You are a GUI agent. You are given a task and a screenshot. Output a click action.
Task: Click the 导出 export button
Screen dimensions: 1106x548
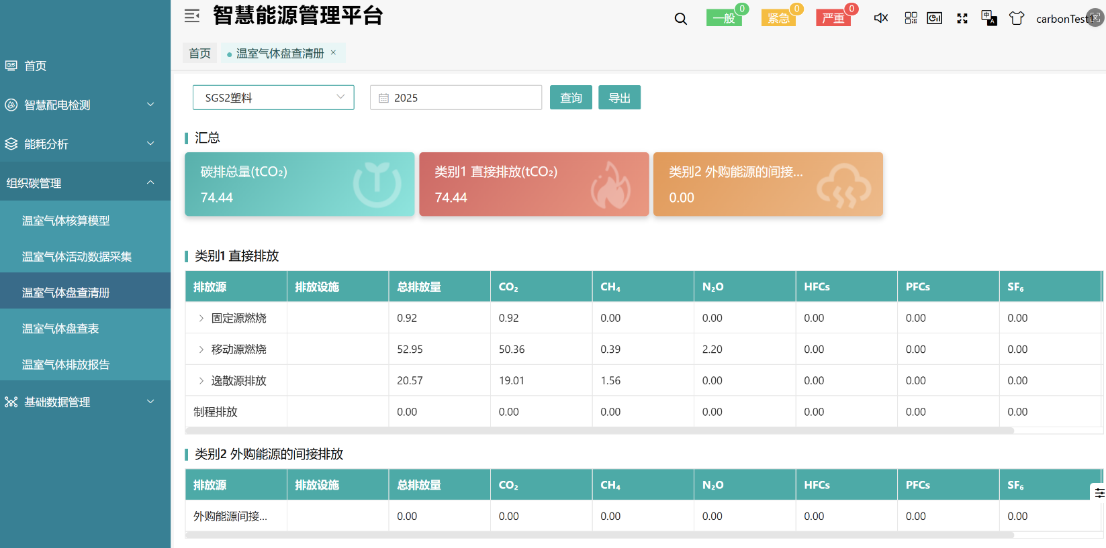tap(619, 97)
